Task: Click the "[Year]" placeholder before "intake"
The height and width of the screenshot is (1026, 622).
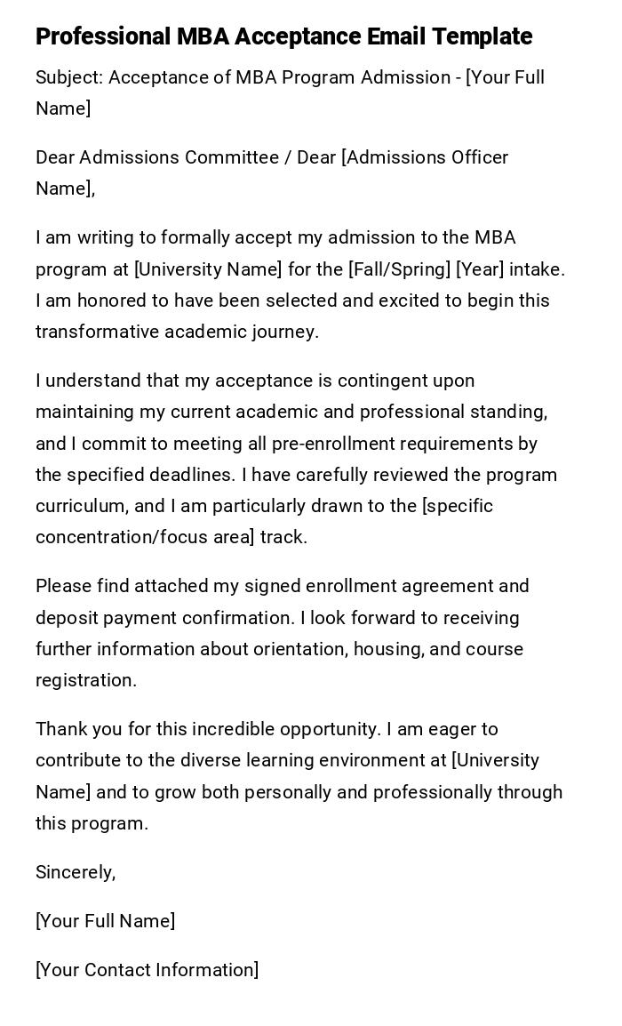Action: pyautogui.click(x=480, y=269)
